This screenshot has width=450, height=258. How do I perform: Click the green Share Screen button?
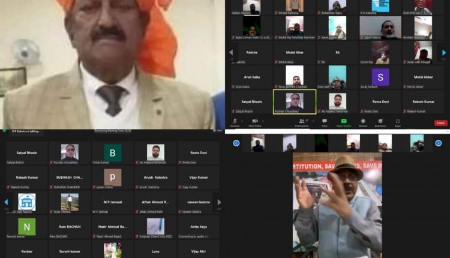click(x=344, y=122)
